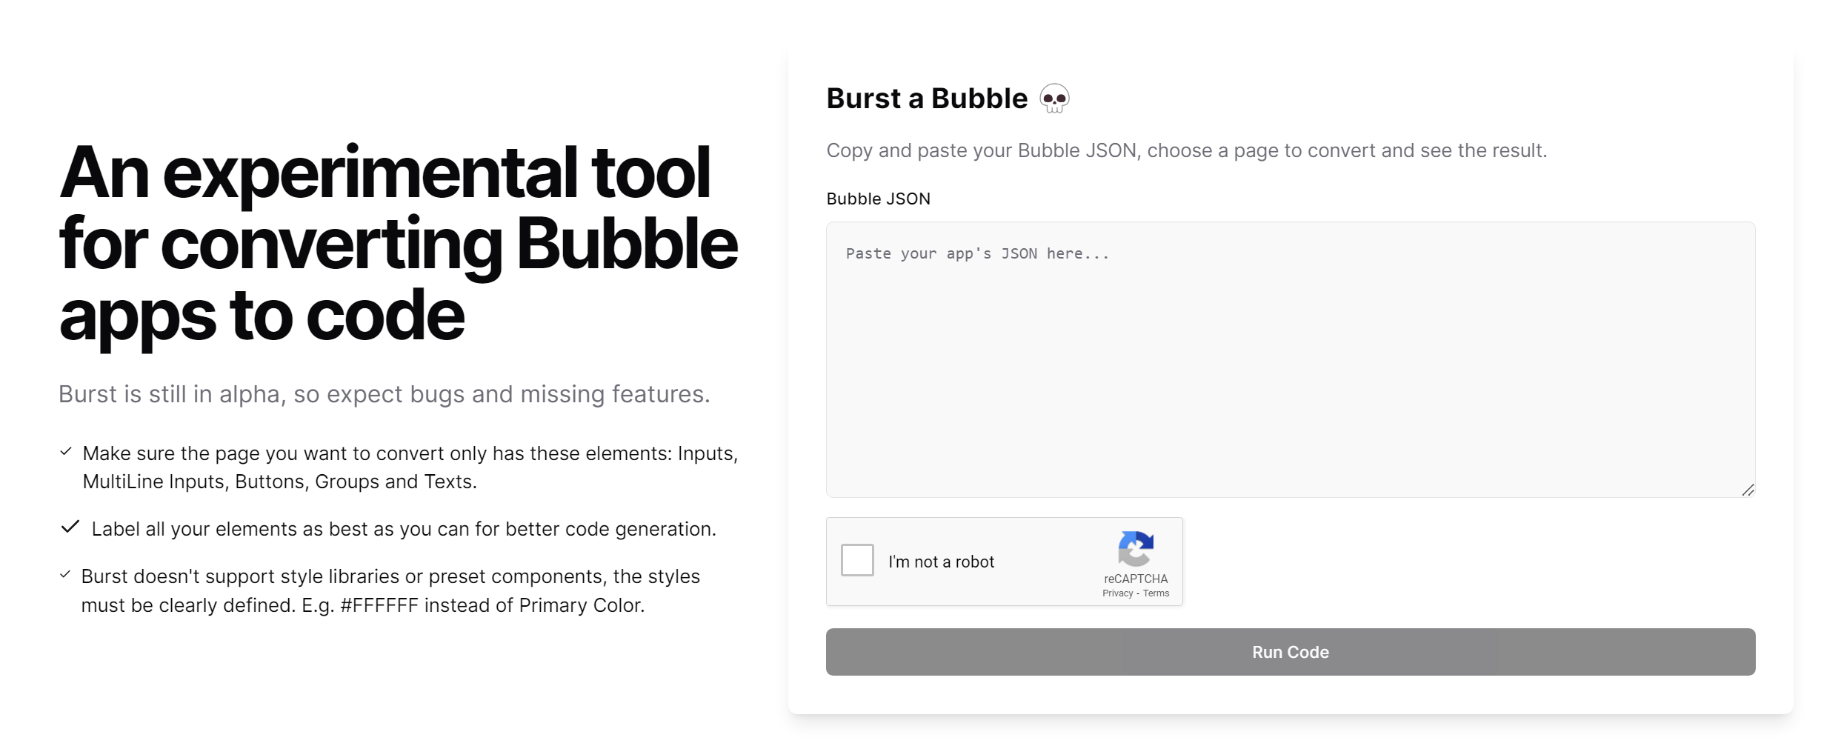Click the checkmark beside Burst doesn't support style libraries
Image resolution: width=1821 pixels, height=749 pixels.
[x=65, y=574]
